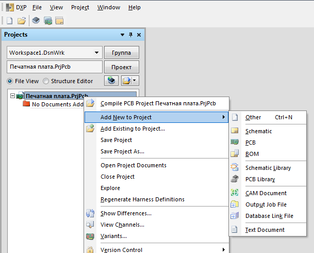
Task: Click the PCB release view toolbar icon
Action: (48, 21)
